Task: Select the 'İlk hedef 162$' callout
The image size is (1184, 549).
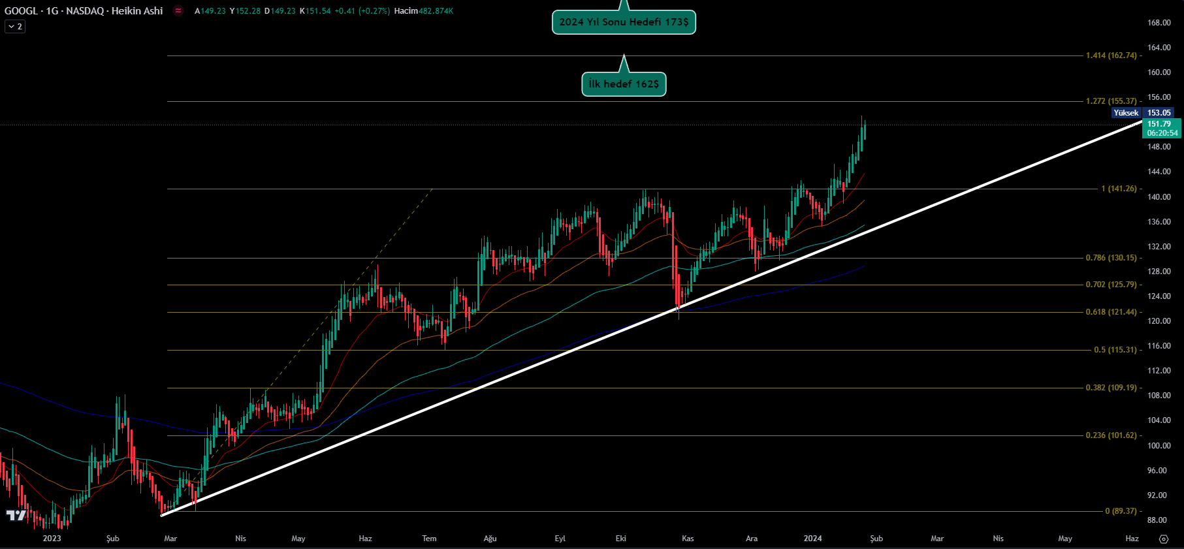Action: (x=624, y=84)
